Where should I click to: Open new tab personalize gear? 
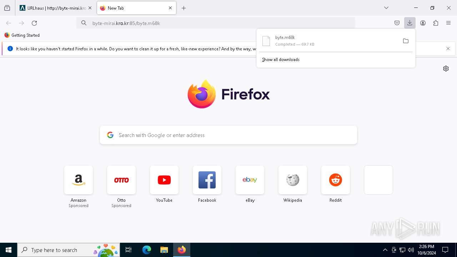click(x=446, y=69)
